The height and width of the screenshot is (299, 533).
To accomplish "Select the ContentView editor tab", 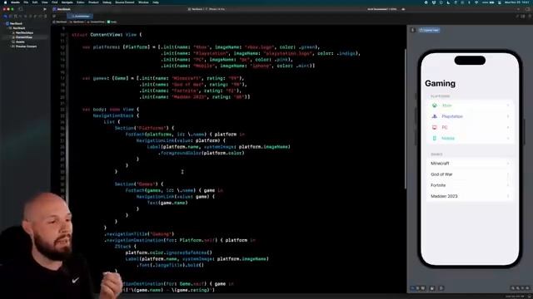I will click(x=80, y=16).
